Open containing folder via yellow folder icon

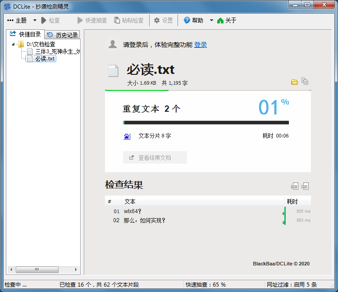coord(294,82)
